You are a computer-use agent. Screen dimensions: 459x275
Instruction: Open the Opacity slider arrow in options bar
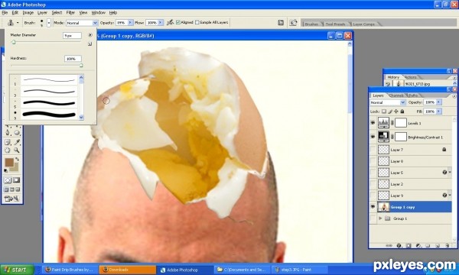(130, 22)
